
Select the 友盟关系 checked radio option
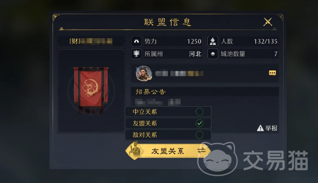coord(200,123)
